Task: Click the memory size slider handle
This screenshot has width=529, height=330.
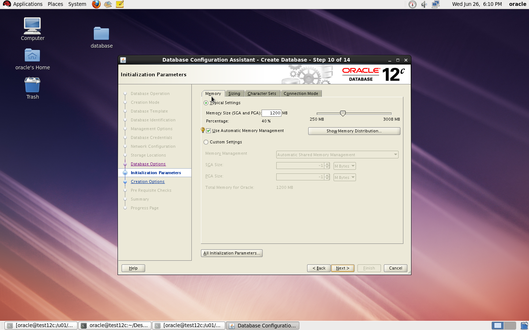Action: click(343, 113)
